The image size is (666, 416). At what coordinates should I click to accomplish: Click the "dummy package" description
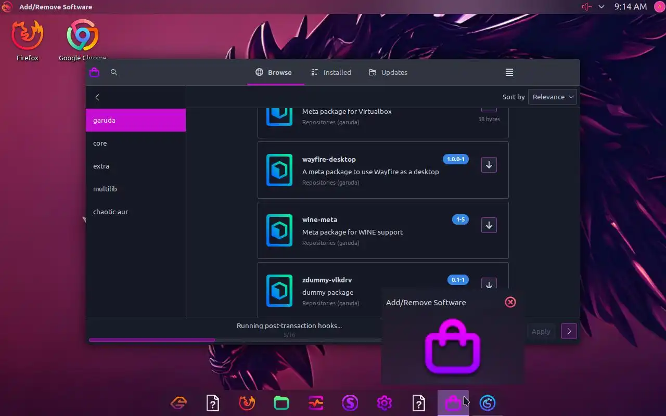tap(328, 292)
